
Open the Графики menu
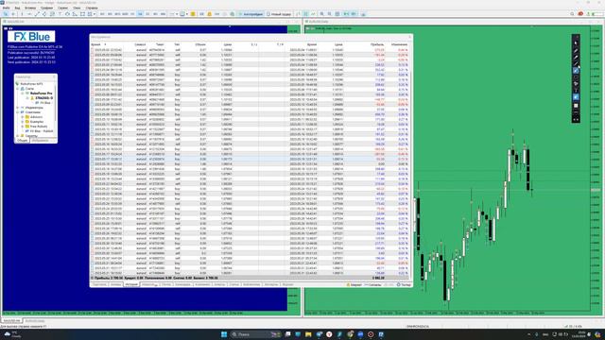click(x=46, y=8)
